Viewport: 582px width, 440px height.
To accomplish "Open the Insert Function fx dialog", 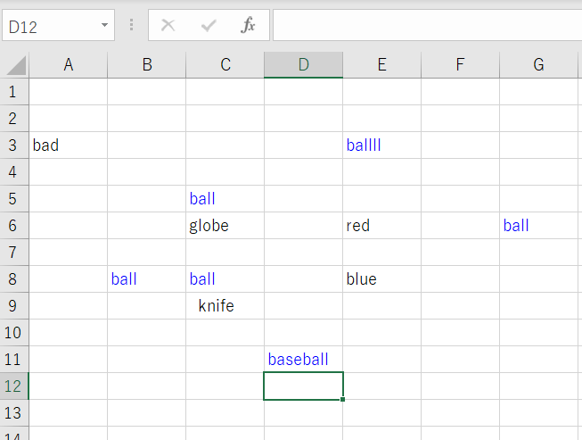I will tap(248, 25).
